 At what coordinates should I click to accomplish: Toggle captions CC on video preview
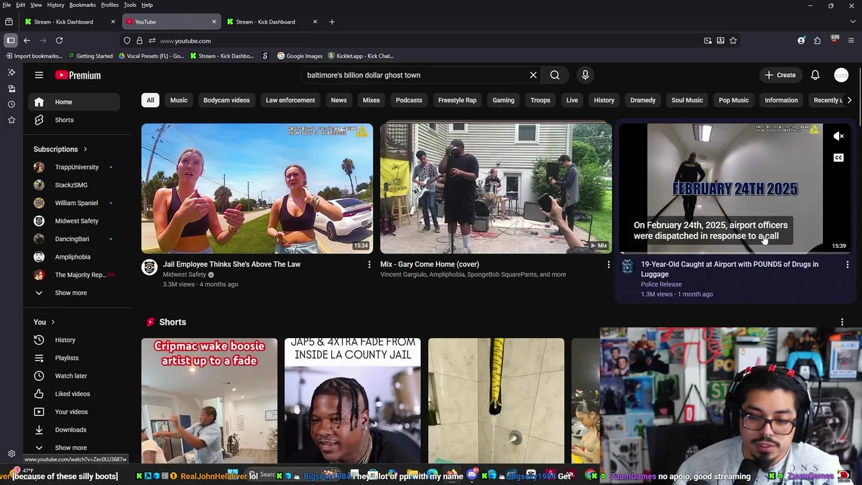838,158
